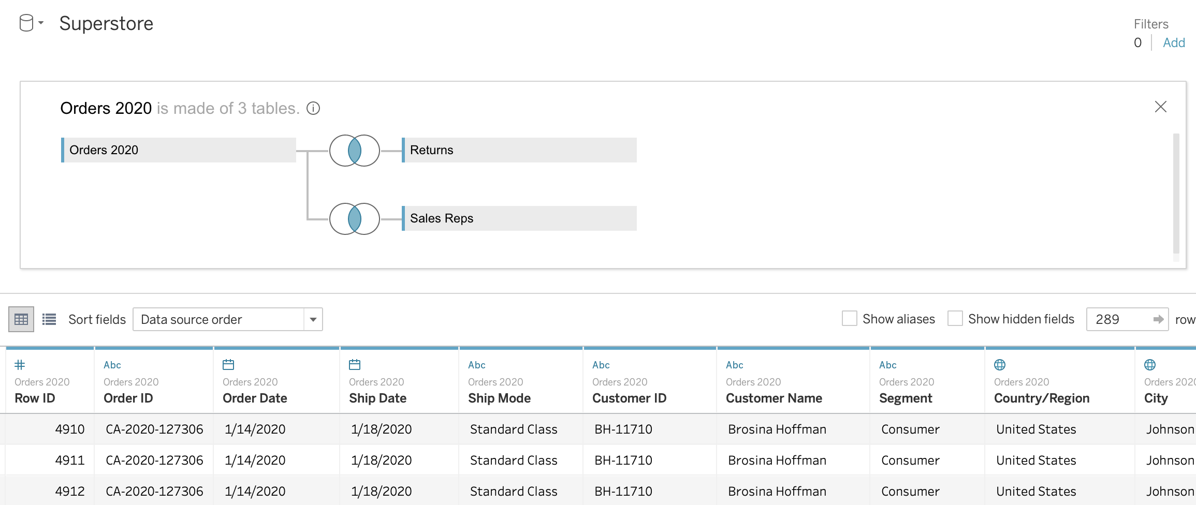Open the Returns join Venn diagram icon
1196x505 pixels.
tap(355, 151)
